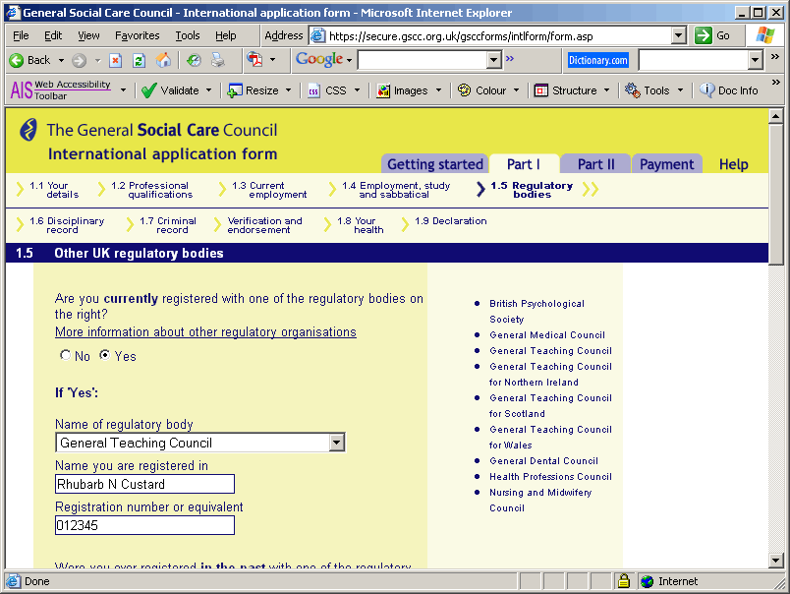Expand the Dictionary.com search box dropdown

[x=755, y=60]
